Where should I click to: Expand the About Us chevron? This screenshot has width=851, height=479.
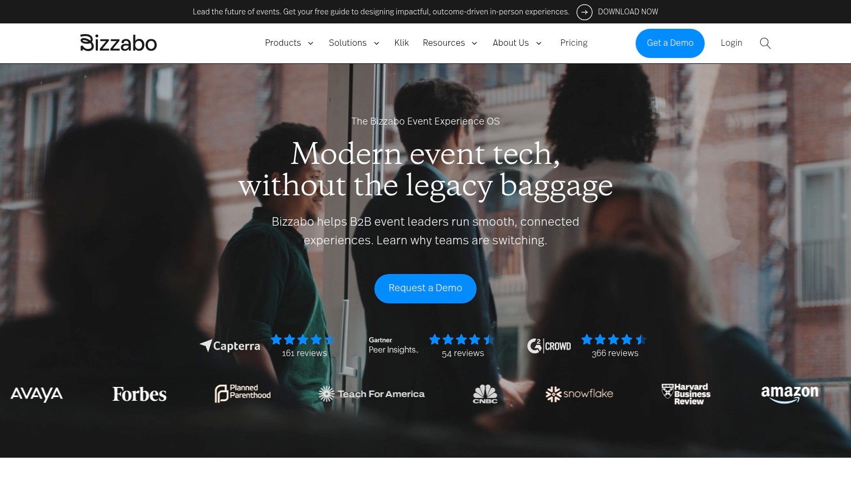pos(539,43)
